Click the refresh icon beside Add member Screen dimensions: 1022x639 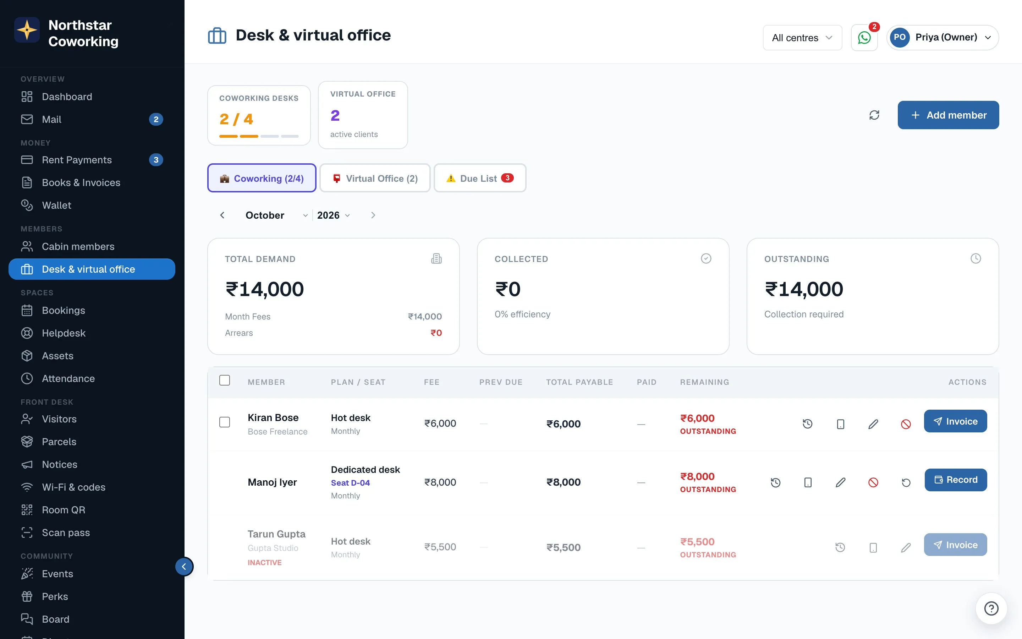[x=874, y=115]
